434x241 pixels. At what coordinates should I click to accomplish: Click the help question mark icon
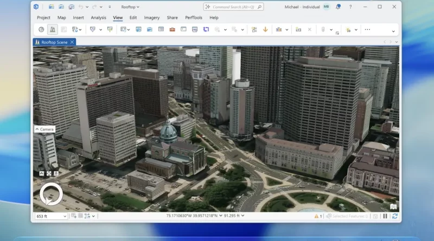[x=350, y=7]
